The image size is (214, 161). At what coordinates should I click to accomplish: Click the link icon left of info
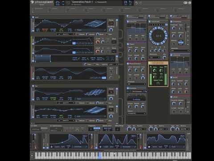click(185, 3)
